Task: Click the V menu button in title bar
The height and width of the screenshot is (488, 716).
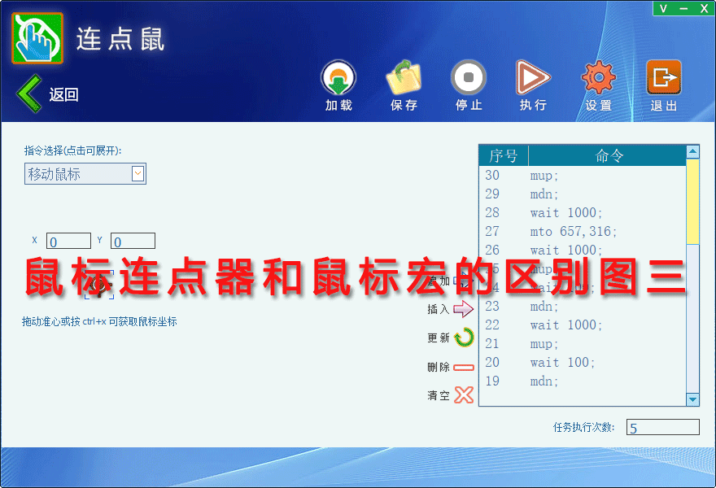Action: coord(663,8)
